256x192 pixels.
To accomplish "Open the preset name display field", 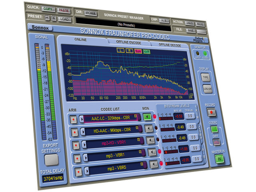I will click(x=123, y=24).
